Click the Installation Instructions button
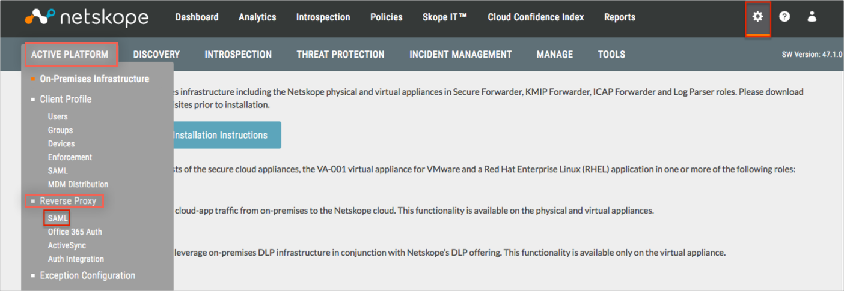This screenshot has height=291, width=844. (x=220, y=135)
